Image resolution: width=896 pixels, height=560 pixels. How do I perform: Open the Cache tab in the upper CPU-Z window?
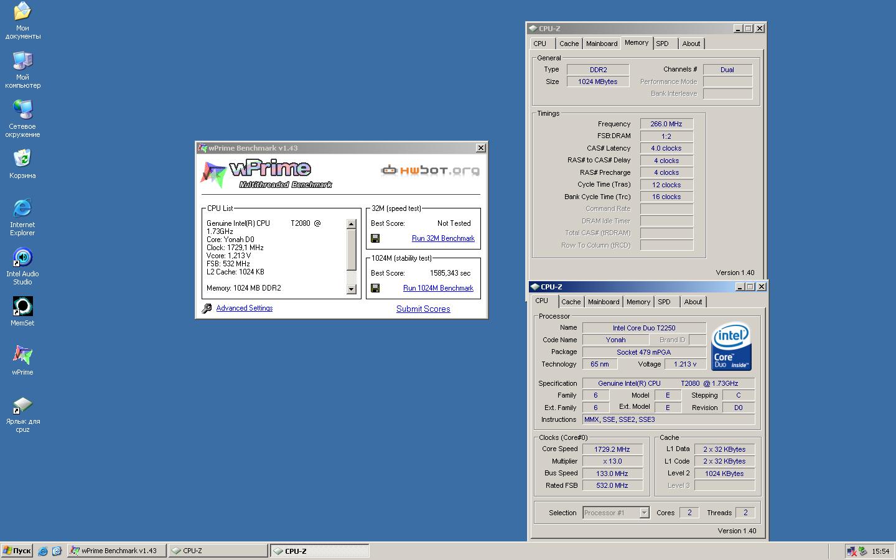(x=569, y=44)
